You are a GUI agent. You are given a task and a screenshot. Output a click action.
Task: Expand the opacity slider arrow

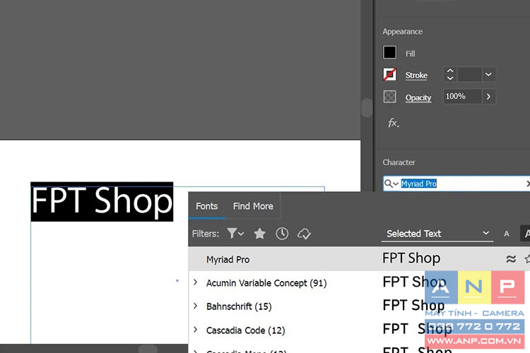coord(489,97)
